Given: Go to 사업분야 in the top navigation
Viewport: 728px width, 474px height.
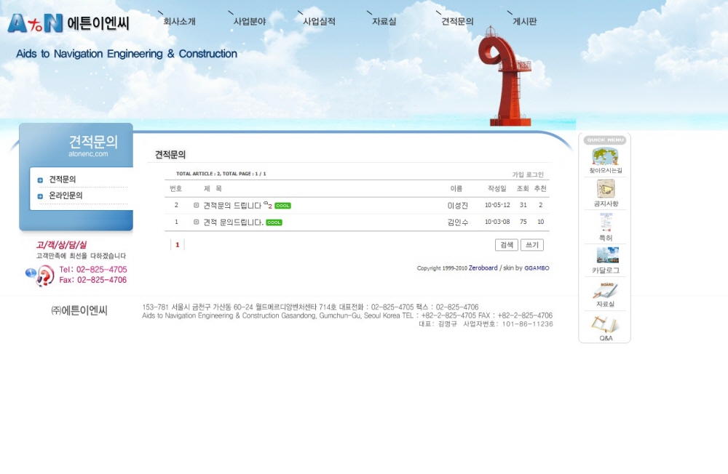Looking at the screenshot, I should pyautogui.click(x=249, y=22).
